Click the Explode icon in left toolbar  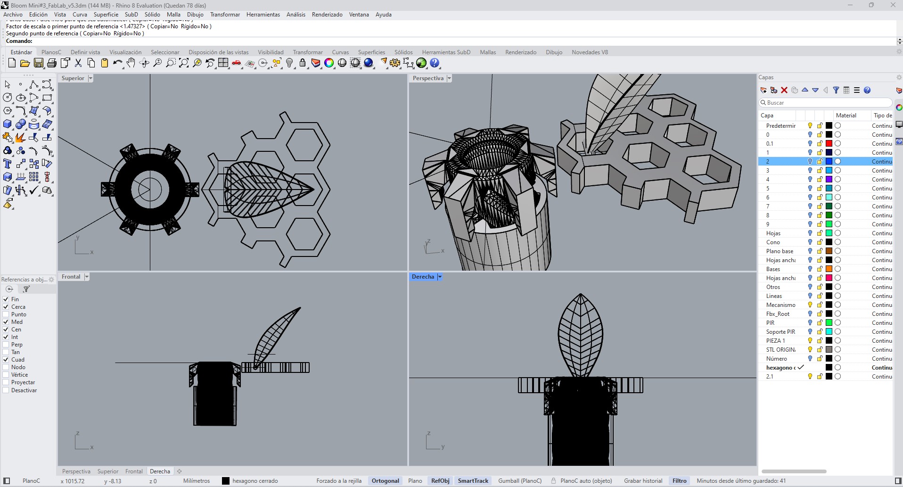tap(21, 138)
